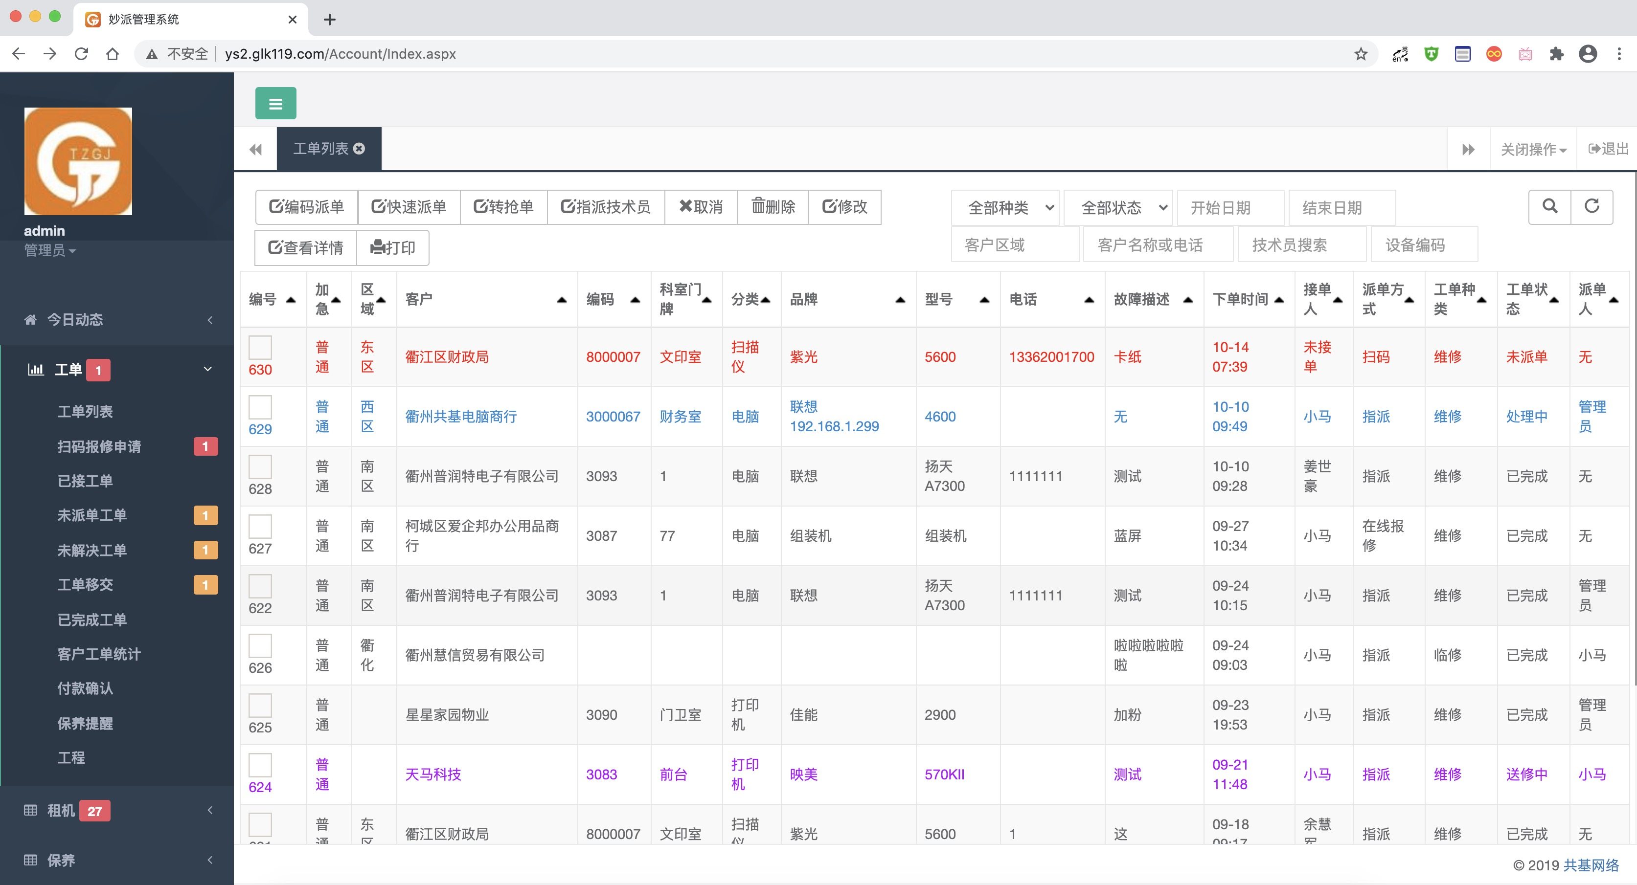Select the checkbox for order 627

click(x=260, y=527)
